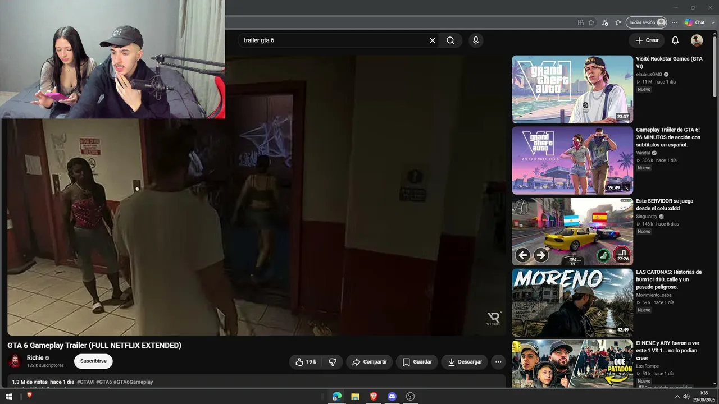Click the Brave icon beside Start button
The width and height of the screenshot is (719, 404).
(29, 395)
